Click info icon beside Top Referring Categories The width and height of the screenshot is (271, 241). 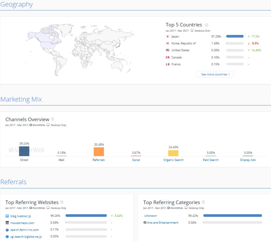click(203, 202)
